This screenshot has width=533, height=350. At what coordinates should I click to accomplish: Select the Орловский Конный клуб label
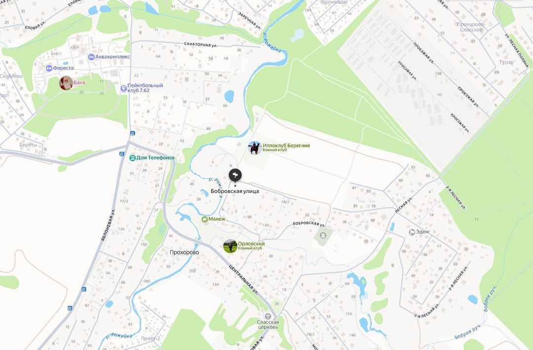(x=251, y=246)
